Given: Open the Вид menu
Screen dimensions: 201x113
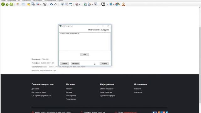Looking at the screenshot, I should click(19, 1).
